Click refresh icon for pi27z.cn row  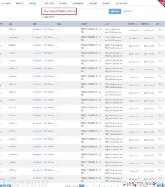(x=160, y=108)
